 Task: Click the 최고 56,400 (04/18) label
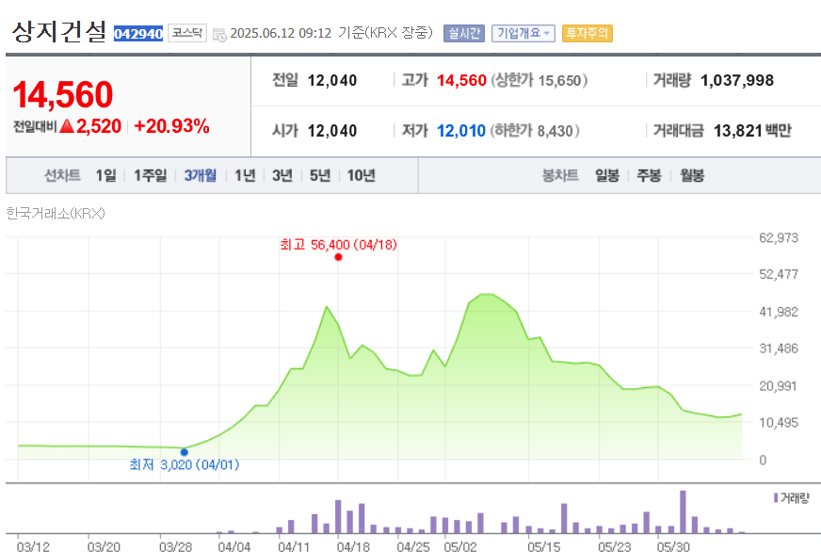(338, 245)
